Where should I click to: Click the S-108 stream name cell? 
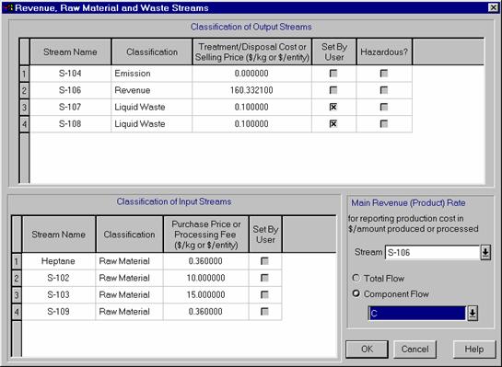(x=70, y=124)
